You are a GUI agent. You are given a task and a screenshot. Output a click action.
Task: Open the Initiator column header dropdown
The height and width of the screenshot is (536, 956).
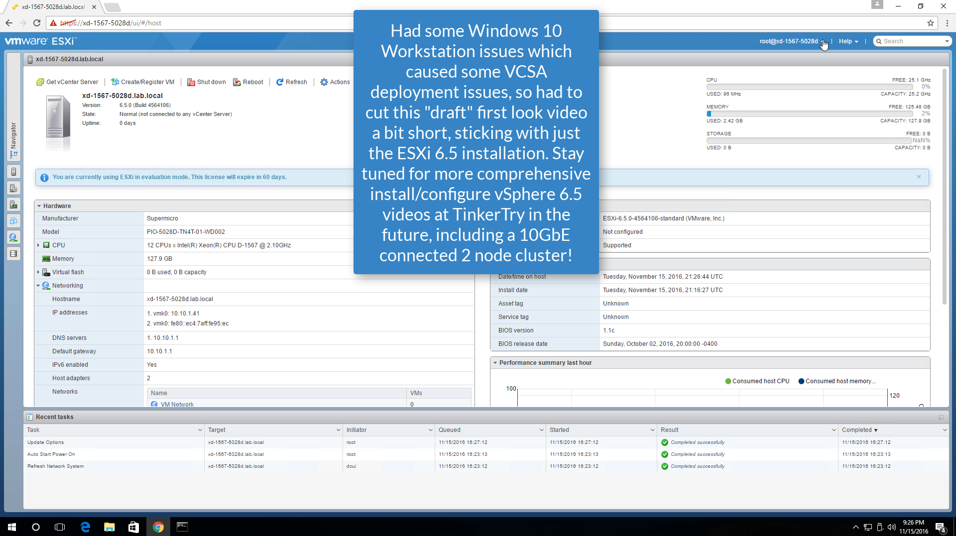click(x=430, y=430)
